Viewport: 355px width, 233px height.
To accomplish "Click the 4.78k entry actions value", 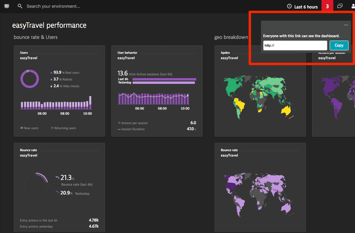I will click(94, 220).
